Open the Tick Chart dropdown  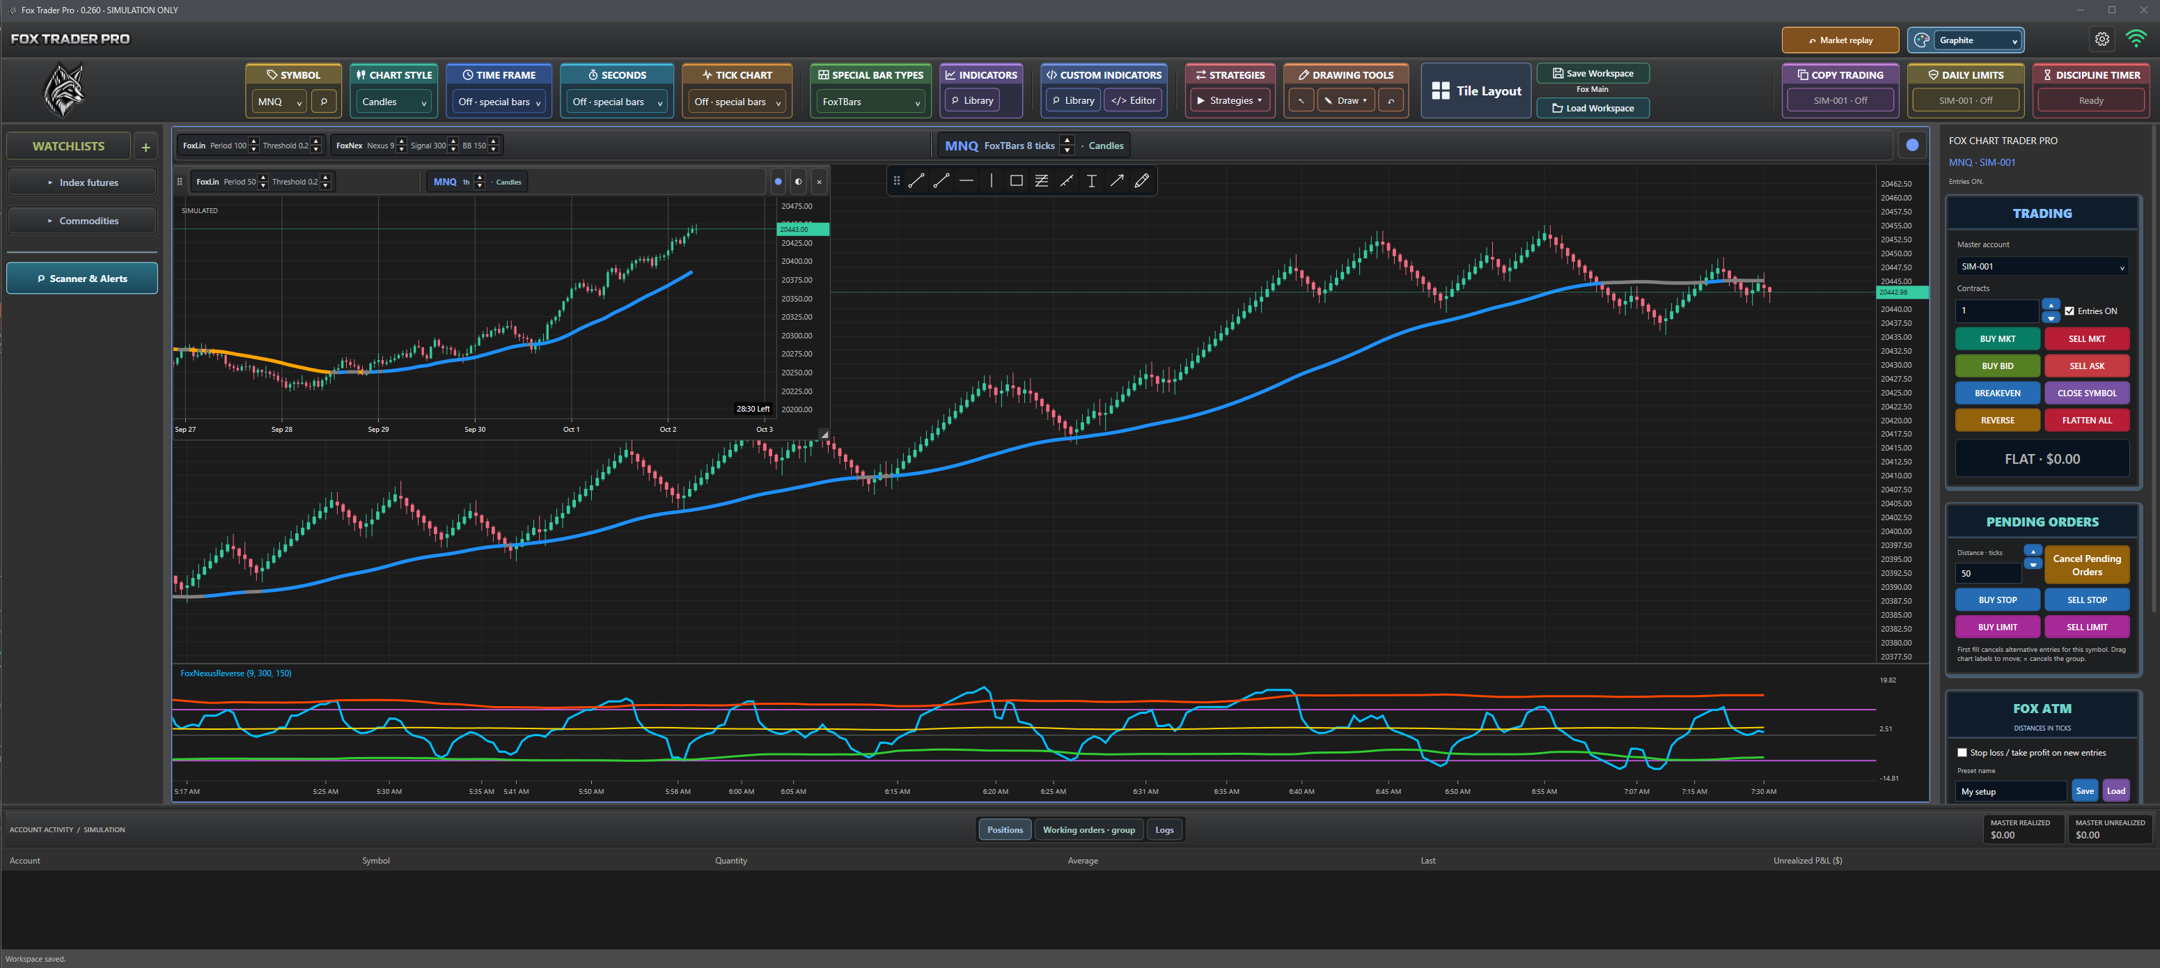click(737, 102)
